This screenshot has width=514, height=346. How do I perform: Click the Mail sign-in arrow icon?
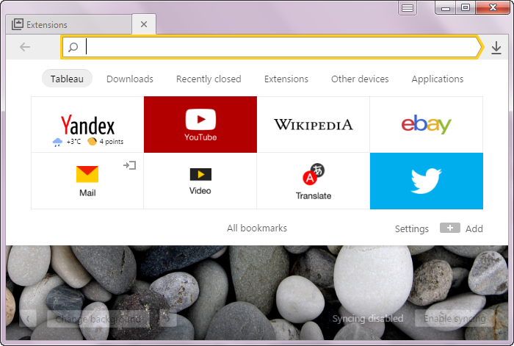click(x=130, y=165)
